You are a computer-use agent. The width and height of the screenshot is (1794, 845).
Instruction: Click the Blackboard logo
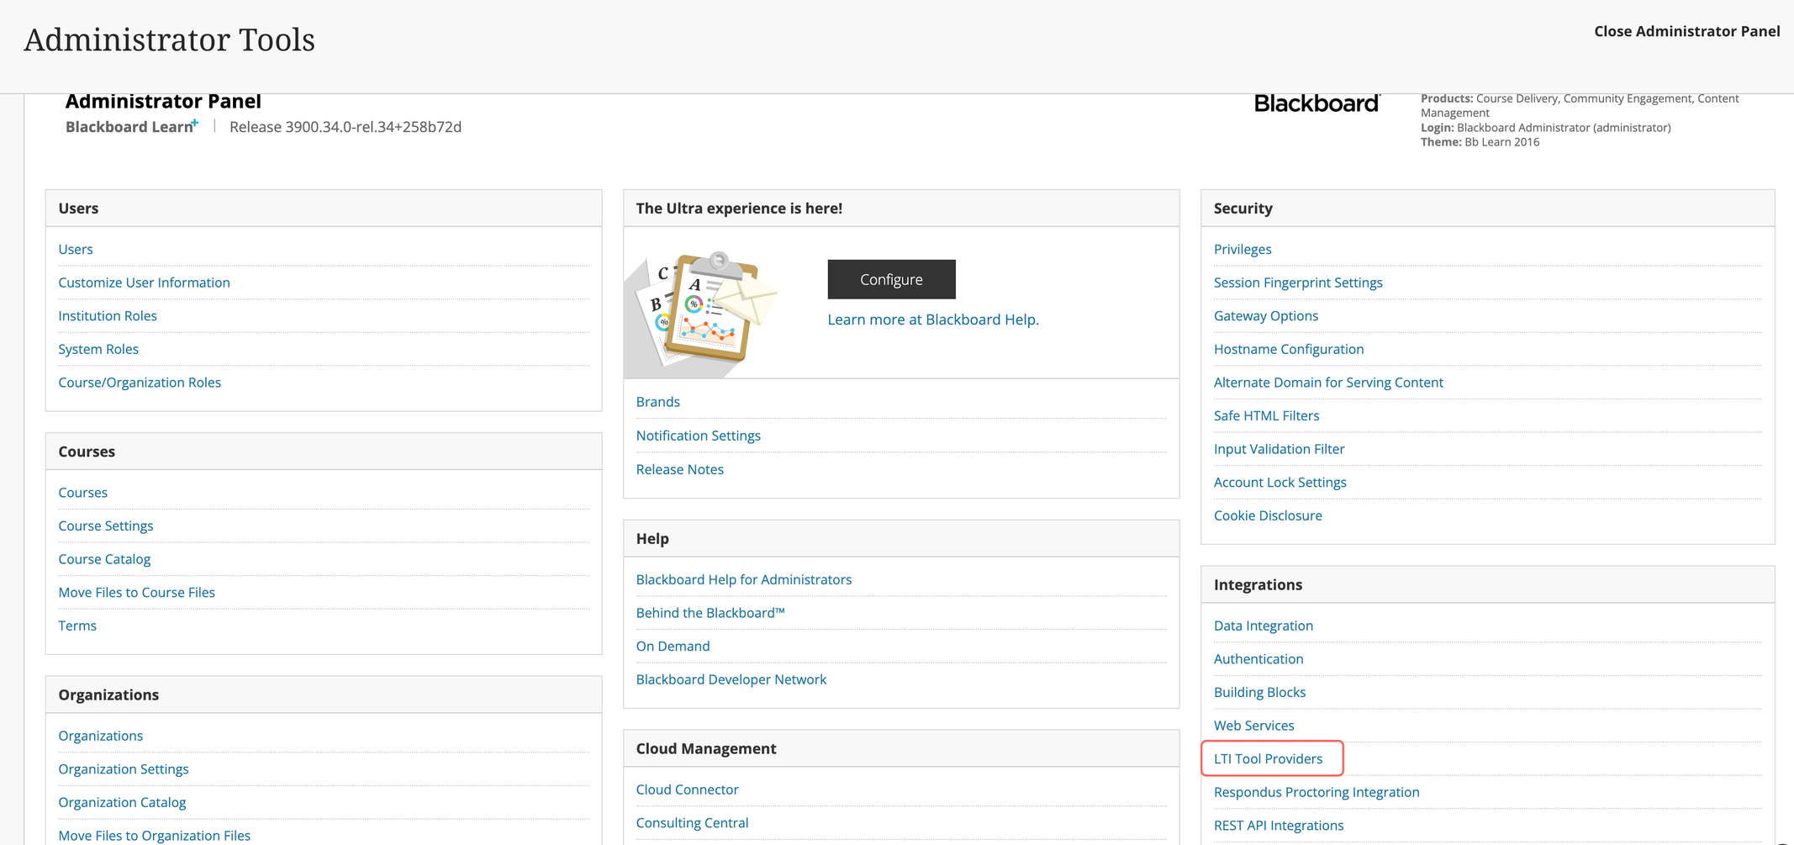(1316, 103)
